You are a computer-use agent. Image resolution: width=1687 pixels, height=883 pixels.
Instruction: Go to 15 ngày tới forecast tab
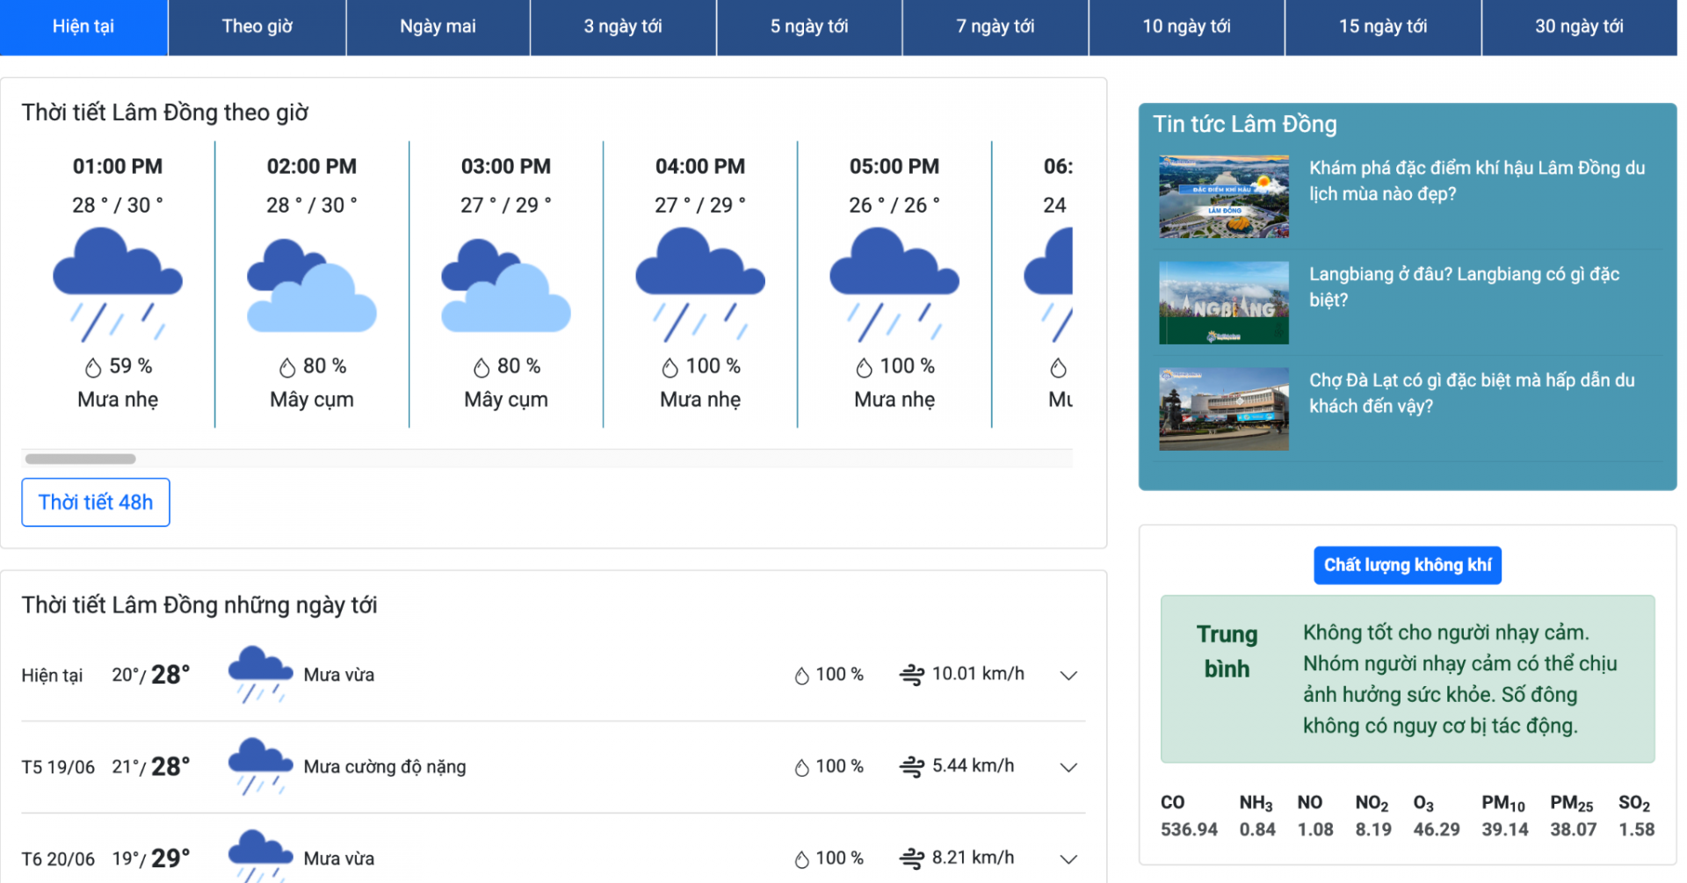click(1383, 26)
